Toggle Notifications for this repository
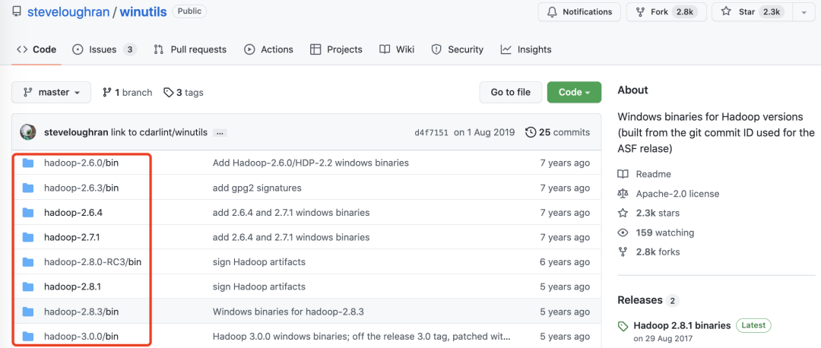This screenshot has width=821, height=348. tap(579, 12)
